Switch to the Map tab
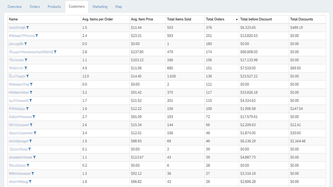This screenshot has width=333, height=187. tap(119, 7)
